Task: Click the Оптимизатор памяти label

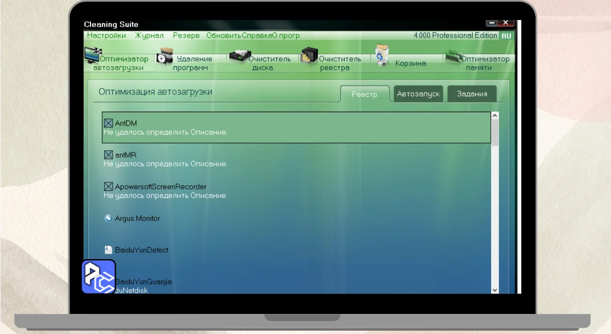Action: 485,63
